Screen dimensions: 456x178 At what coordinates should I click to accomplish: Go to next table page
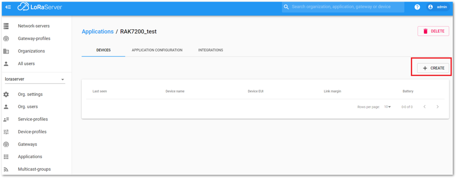[438, 107]
